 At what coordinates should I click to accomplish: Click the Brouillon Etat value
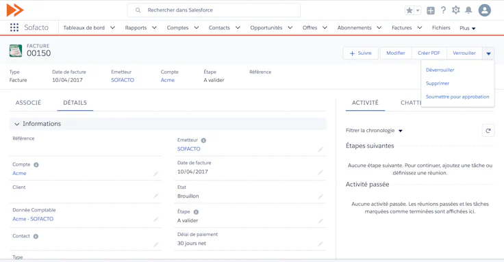188,196
